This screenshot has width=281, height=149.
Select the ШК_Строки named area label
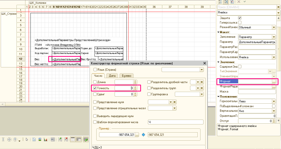click(x=9, y=14)
